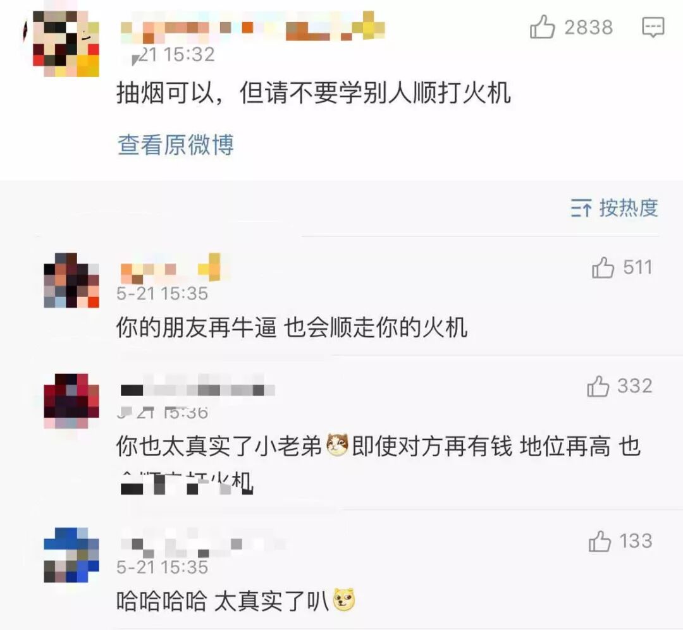Open avatar of the 511-likes commenter
The image size is (683, 630).
pos(71,281)
